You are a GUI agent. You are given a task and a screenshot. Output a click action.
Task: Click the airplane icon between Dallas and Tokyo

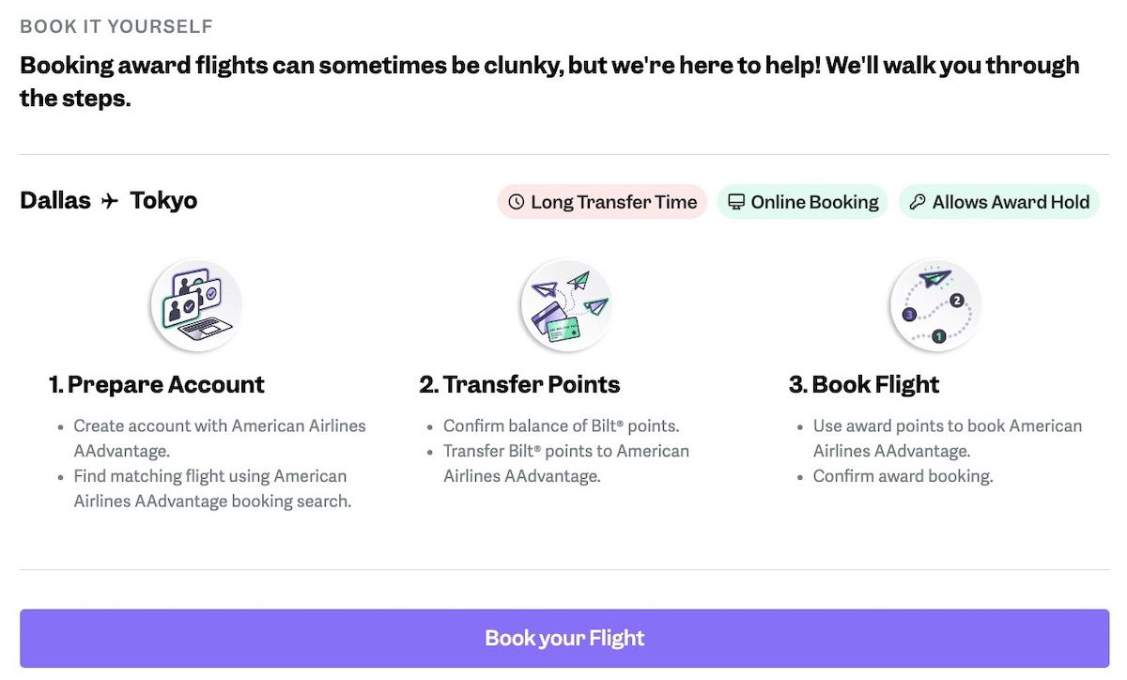[x=111, y=201]
